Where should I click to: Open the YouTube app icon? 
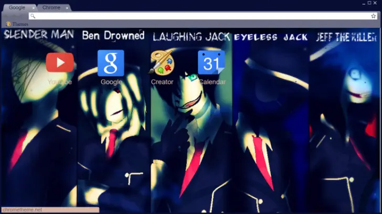click(x=59, y=63)
